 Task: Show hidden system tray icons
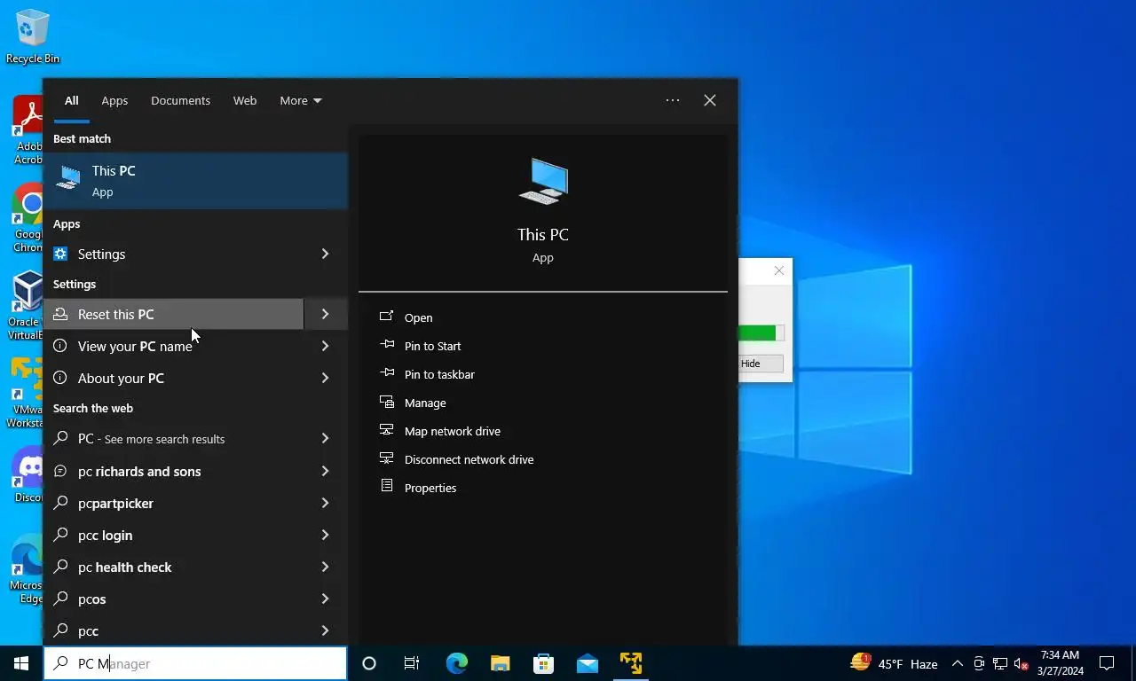click(958, 663)
